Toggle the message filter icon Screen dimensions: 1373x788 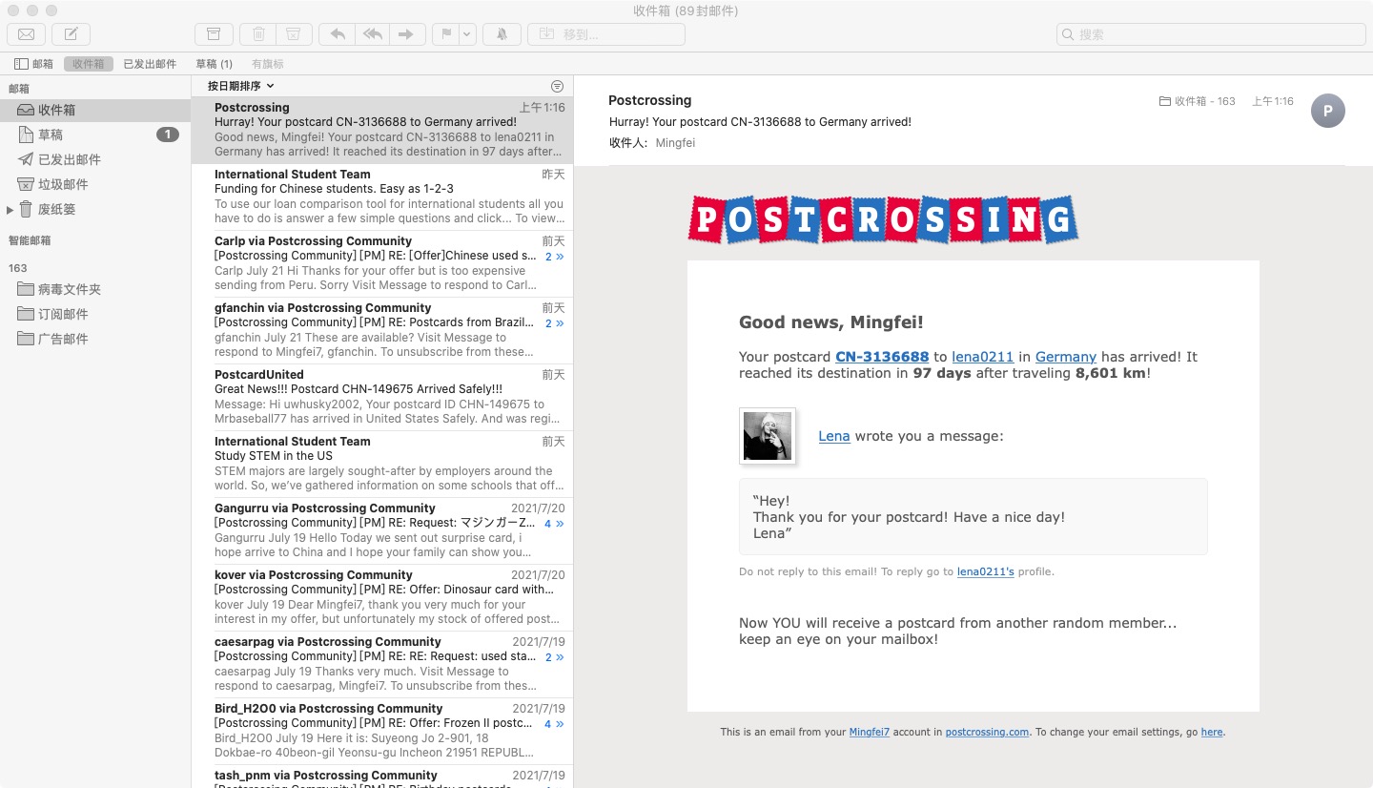point(557,86)
